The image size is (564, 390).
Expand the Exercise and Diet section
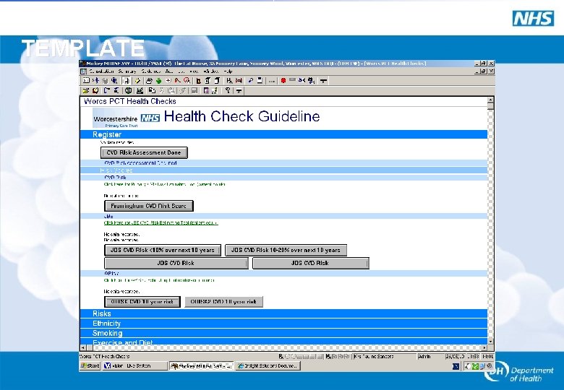283,342
